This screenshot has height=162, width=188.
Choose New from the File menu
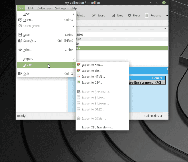[x=46, y=14]
